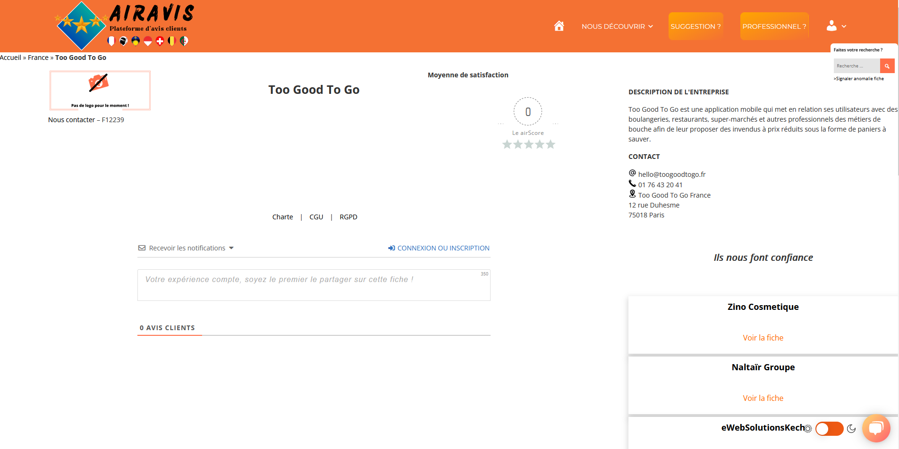The width and height of the screenshot is (899, 449).
Task: Open the CGU link
Action: [316, 217]
